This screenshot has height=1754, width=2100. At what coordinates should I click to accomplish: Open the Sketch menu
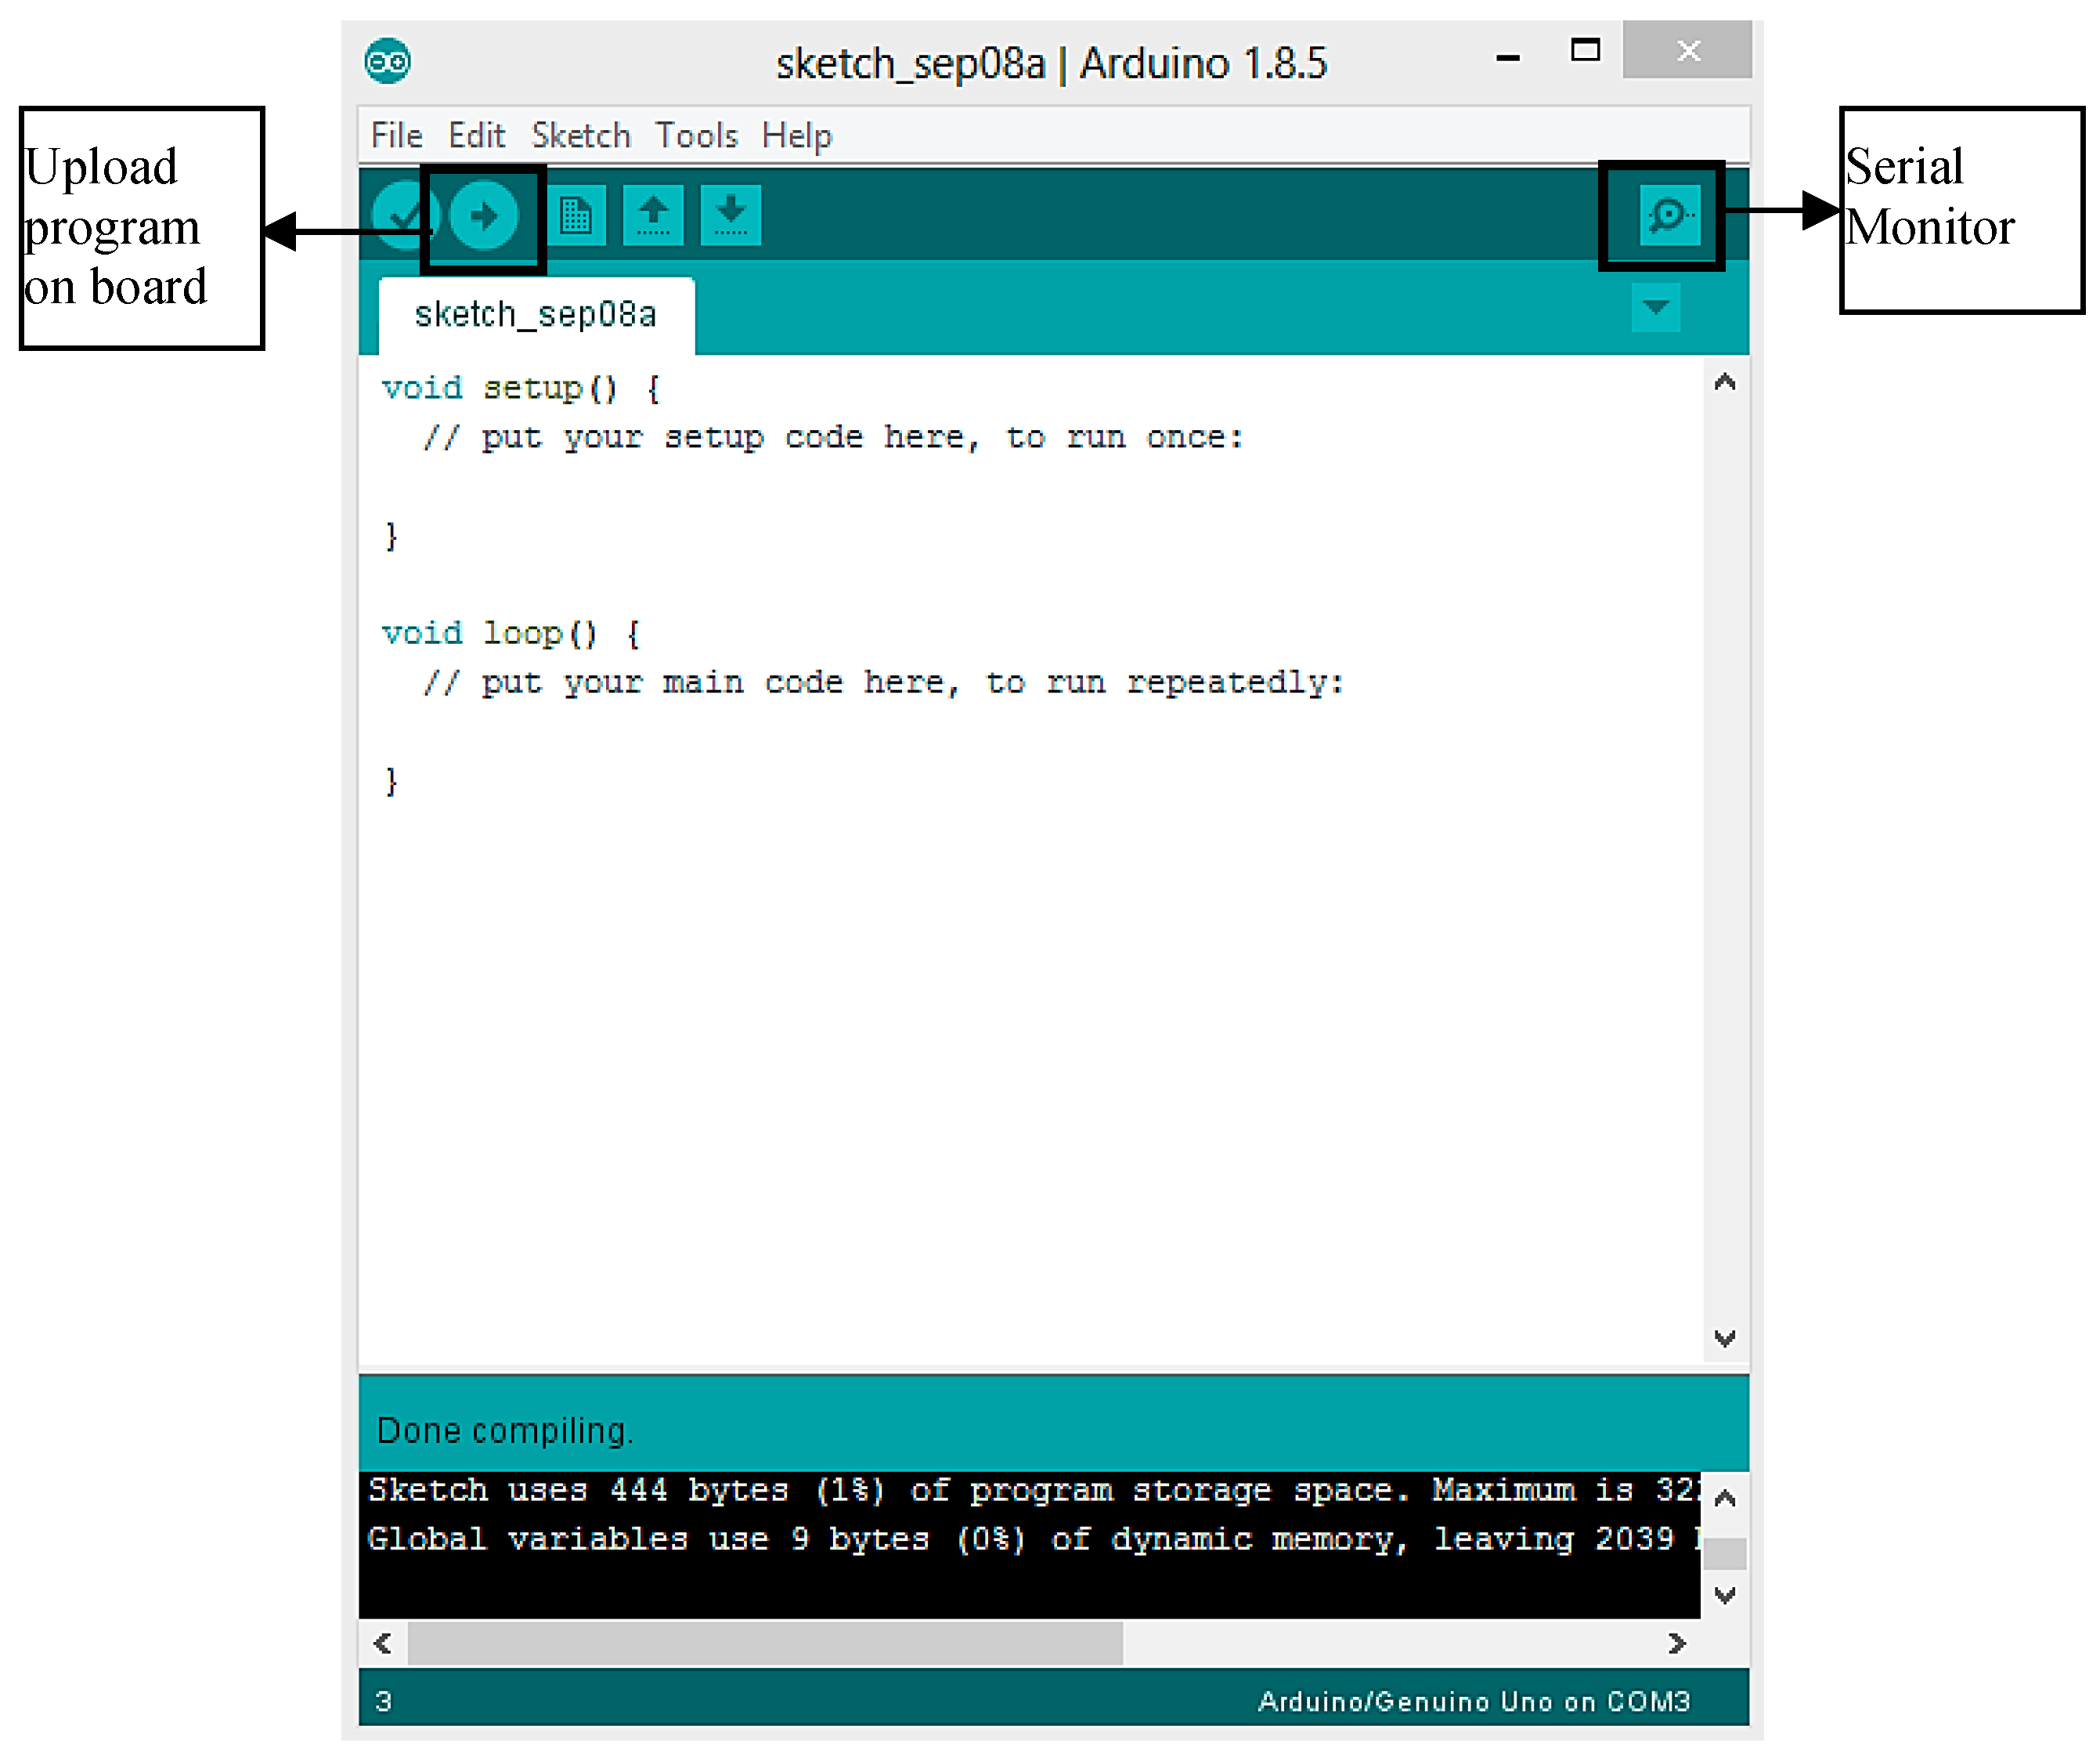(x=581, y=135)
